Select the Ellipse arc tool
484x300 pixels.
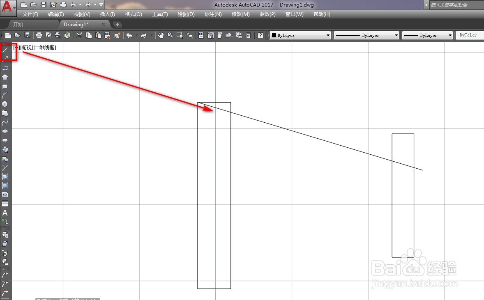click(x=5, y=140)
